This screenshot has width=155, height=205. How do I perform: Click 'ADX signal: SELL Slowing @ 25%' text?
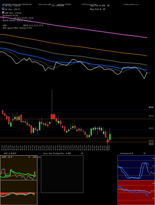click(17, 28)
